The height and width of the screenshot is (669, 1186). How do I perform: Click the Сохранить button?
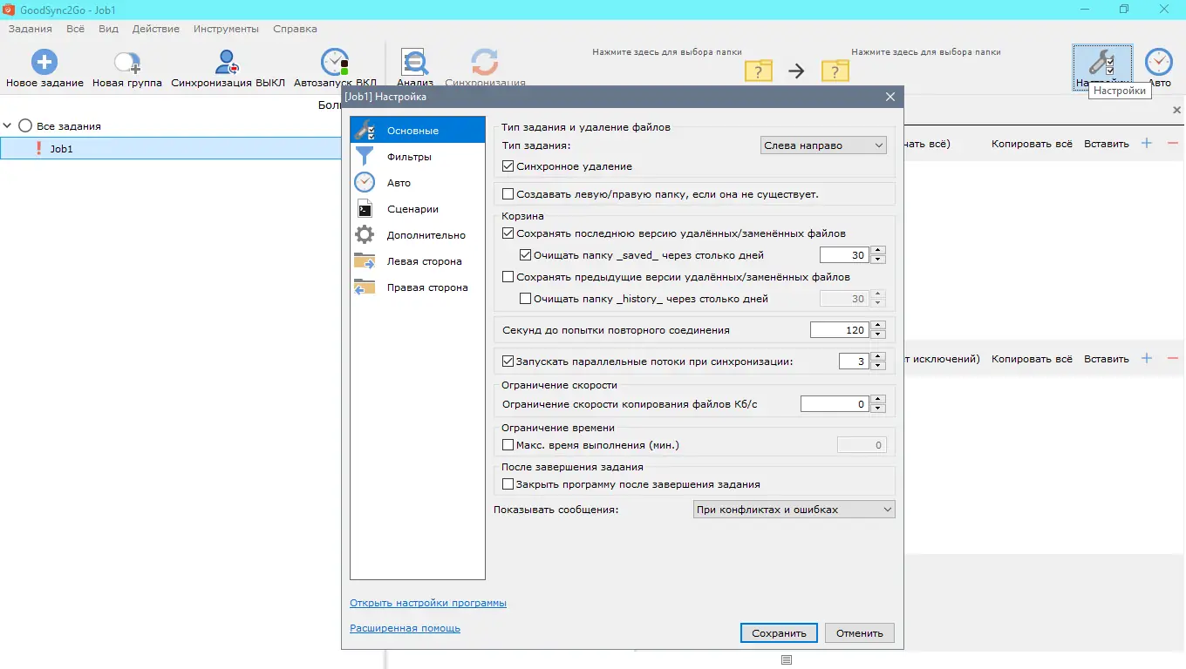(x=777, y=632)
